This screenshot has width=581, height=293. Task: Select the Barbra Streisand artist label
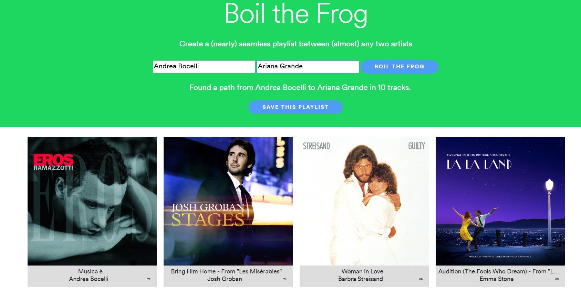pos(360,279)
